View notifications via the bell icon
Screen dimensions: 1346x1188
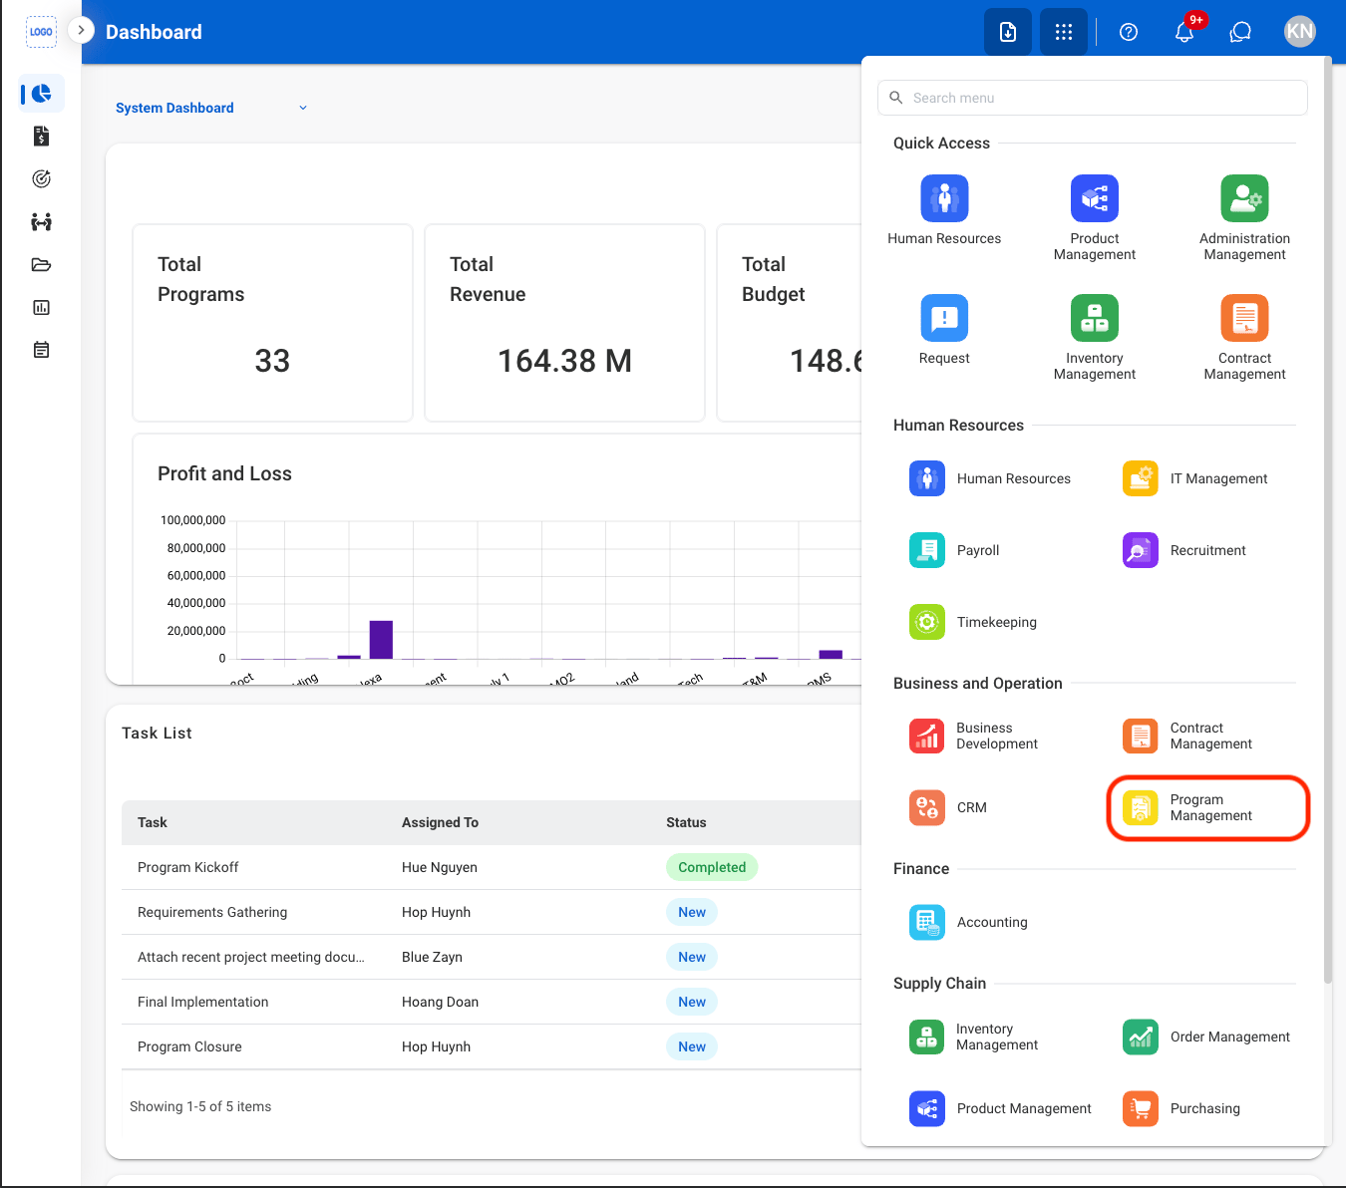click(1184, 32)
